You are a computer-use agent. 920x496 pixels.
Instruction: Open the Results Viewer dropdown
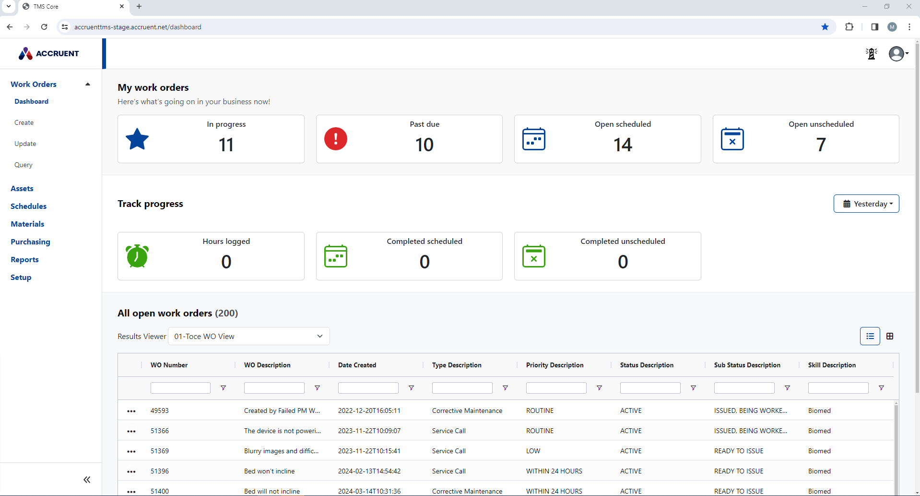click(248, 336)
